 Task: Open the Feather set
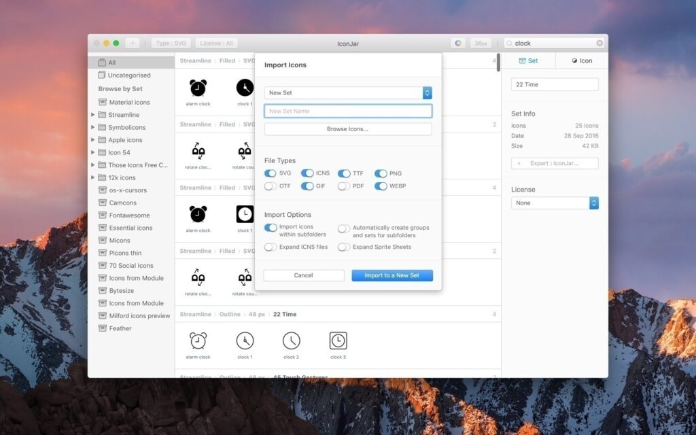[120, 328]
